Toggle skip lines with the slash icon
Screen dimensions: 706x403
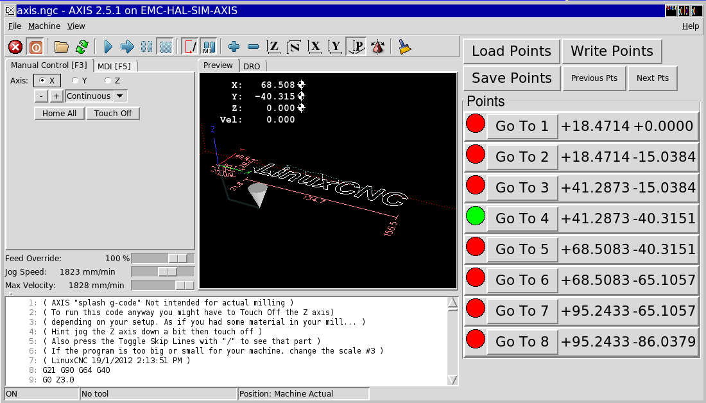(x=190, y=47)
